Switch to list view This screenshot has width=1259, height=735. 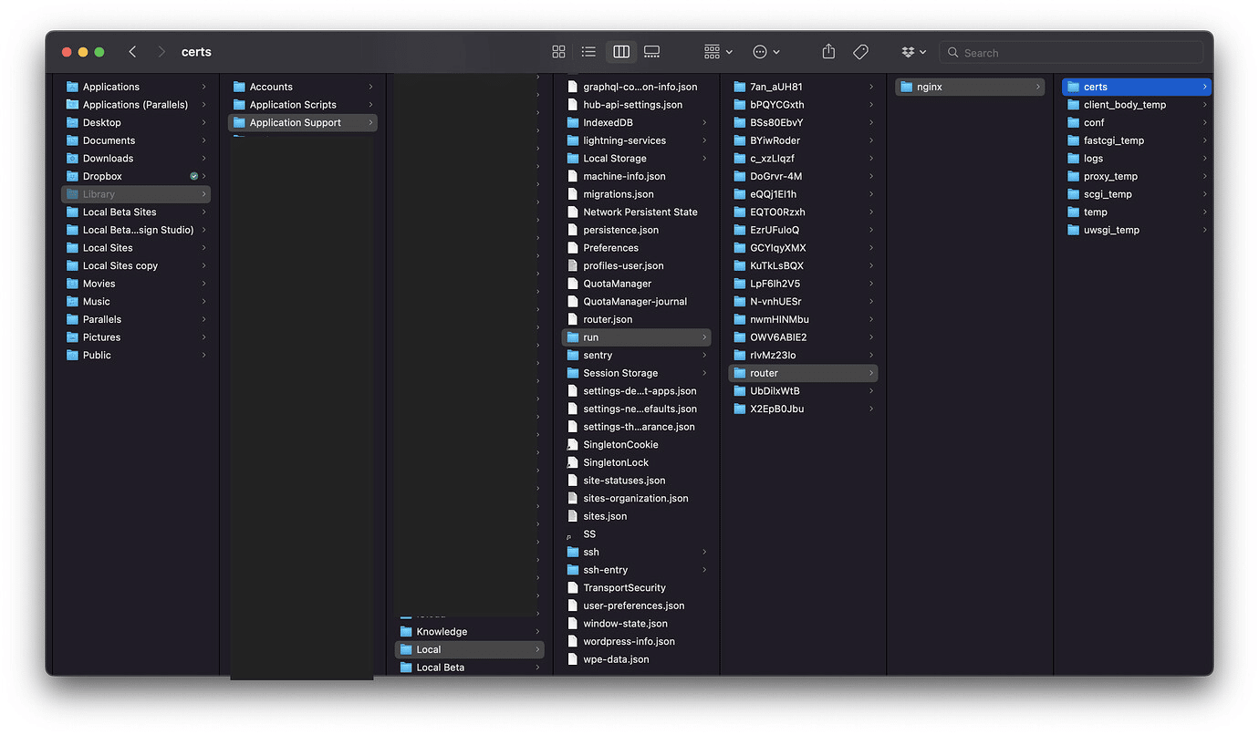(588, 52)
